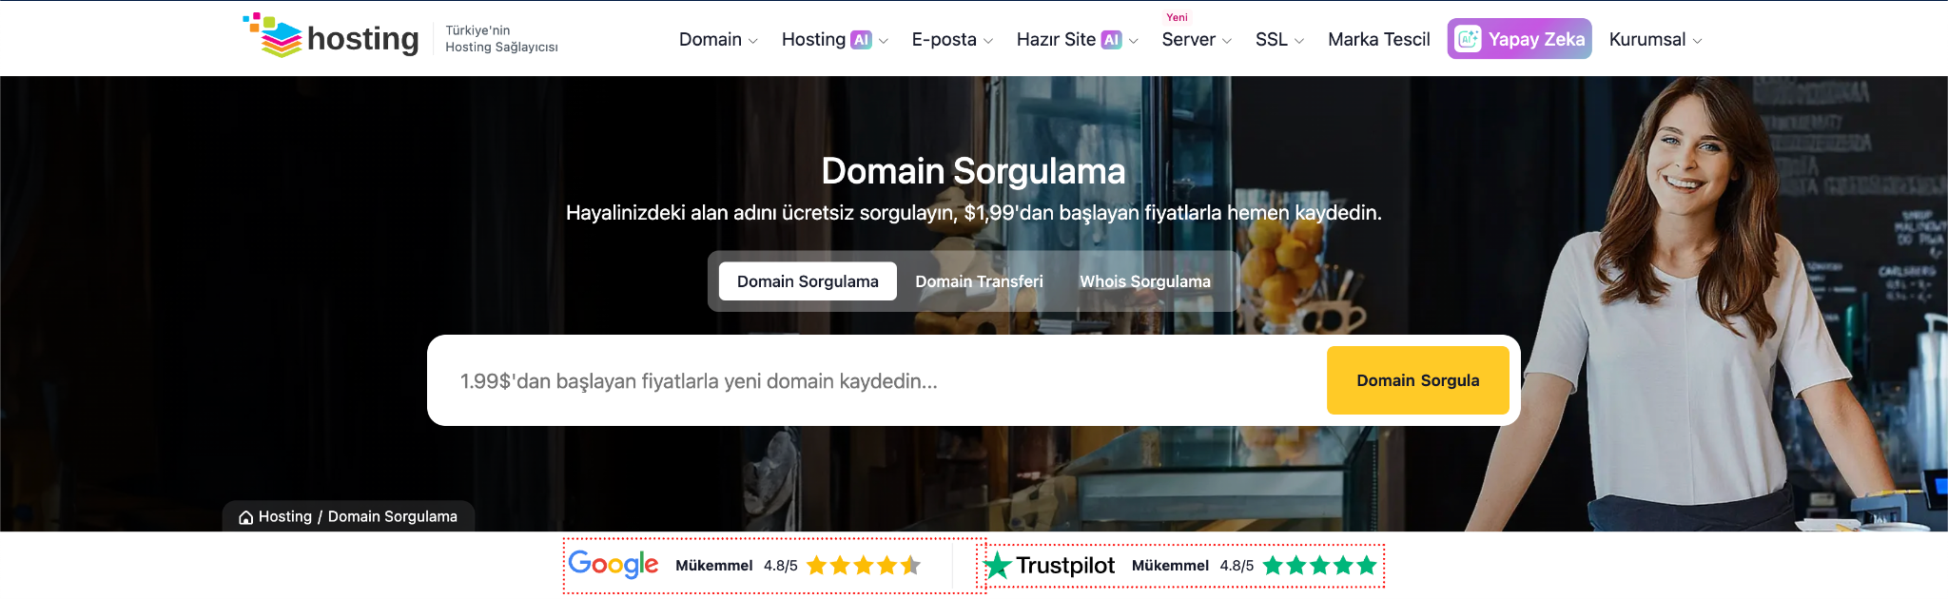Image resolution: width=1948 pixels, height=599 pixels.
Task: Open the E-posta dropdown menu
Action: [x=951, y=40]
